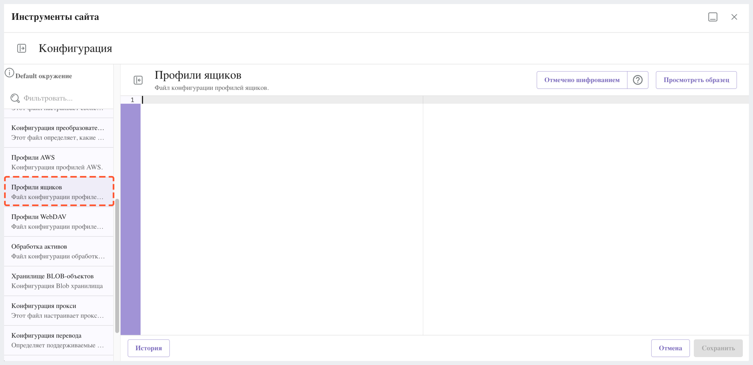Toggle the tools sidebar icon beside Конфигурация
Image resolution: width=753 pixels, height=365 pixels.
coord(22,48)
